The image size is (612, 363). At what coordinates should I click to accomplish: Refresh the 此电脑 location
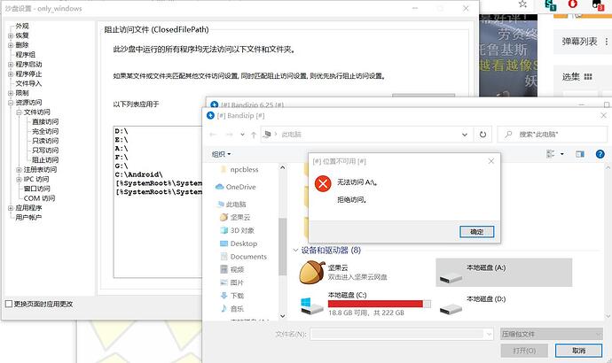click(x=483, y=135)
